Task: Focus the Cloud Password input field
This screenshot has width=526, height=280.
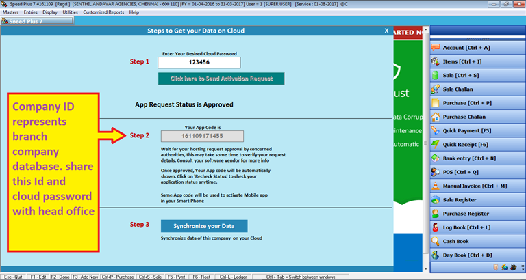Action: (x=199, y=63)
